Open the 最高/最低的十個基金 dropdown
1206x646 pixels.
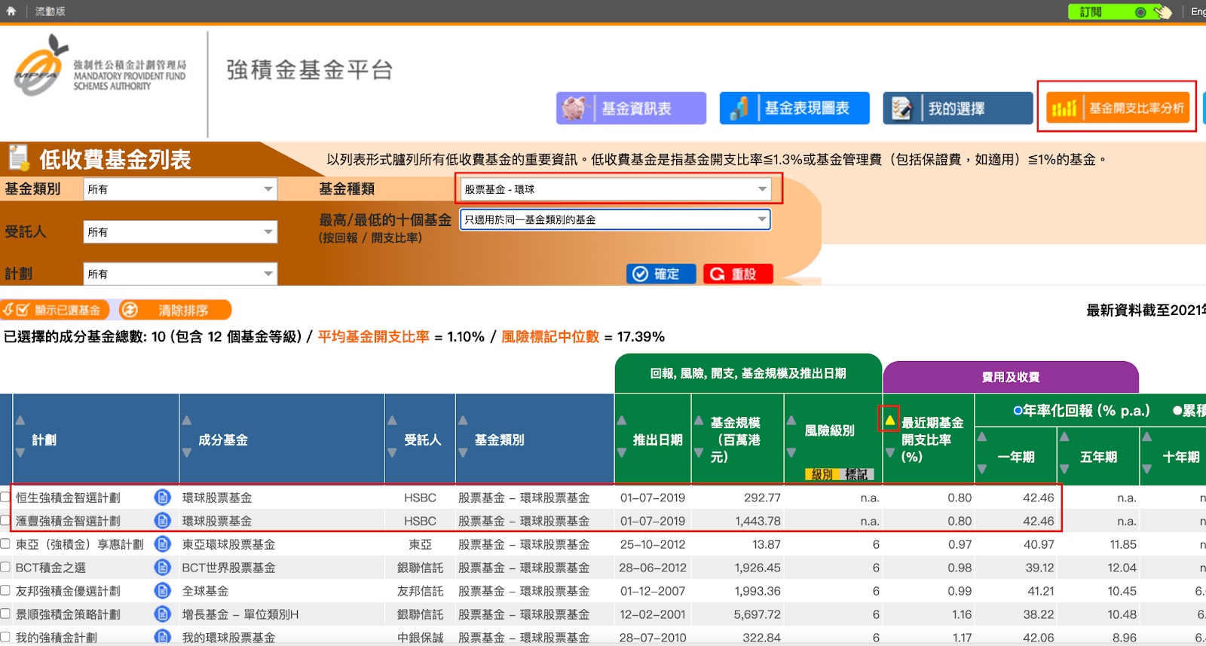coord(616,219)
